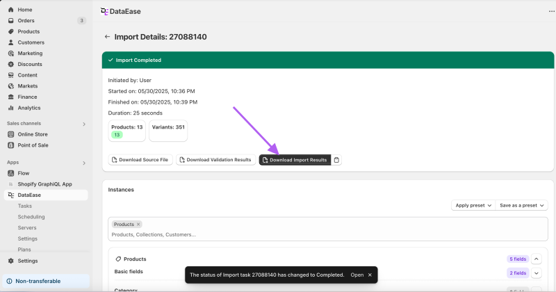This screenshot has width=556, height=292.
Task: Click the Products: 13 summary card
Action: 127,131
